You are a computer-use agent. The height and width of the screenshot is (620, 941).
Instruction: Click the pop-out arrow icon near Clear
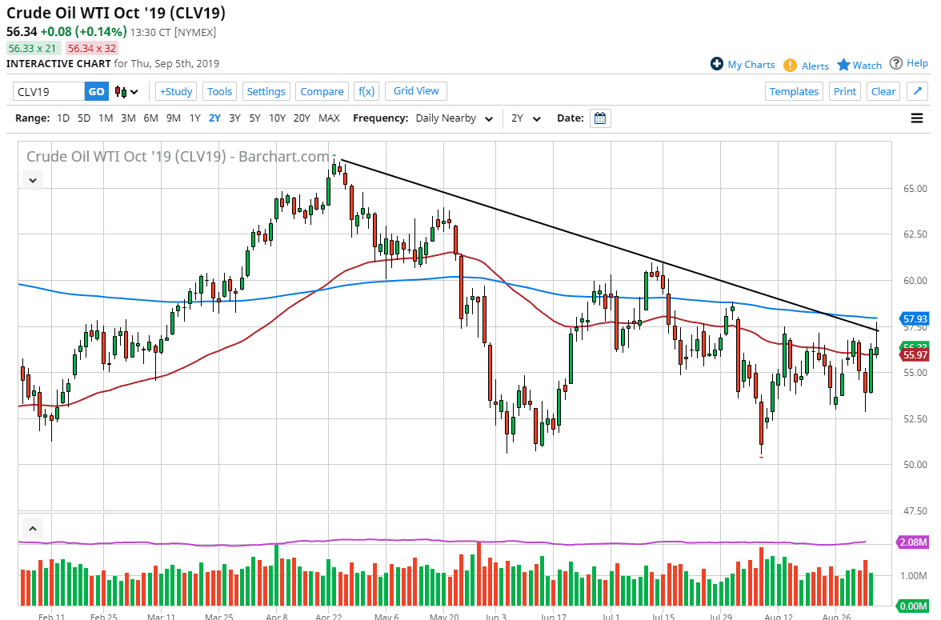point(917,91)
